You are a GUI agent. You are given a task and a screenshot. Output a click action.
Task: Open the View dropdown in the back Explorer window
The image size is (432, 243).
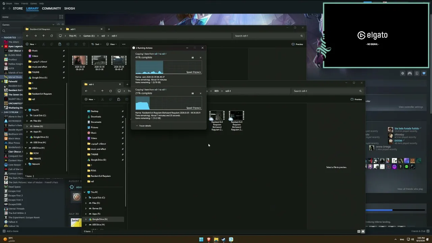tap(111, 44)
